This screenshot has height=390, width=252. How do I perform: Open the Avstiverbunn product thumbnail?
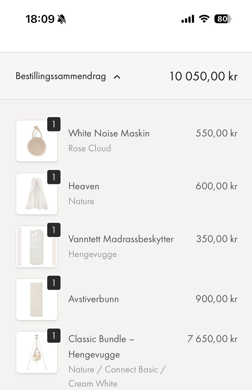(x=36, y=300)
